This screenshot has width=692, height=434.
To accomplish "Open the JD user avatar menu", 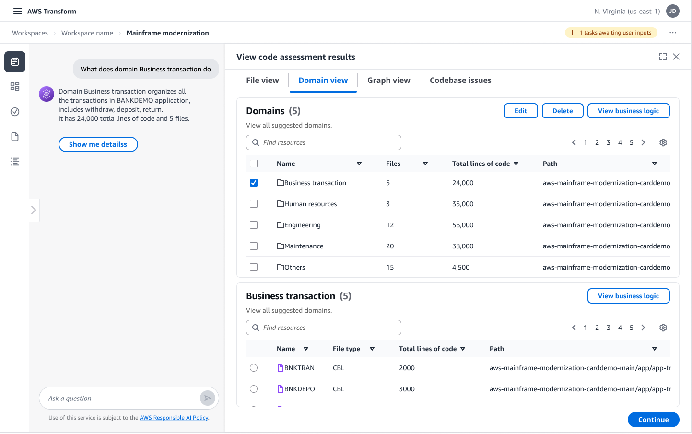I will (x=673, y=11).
